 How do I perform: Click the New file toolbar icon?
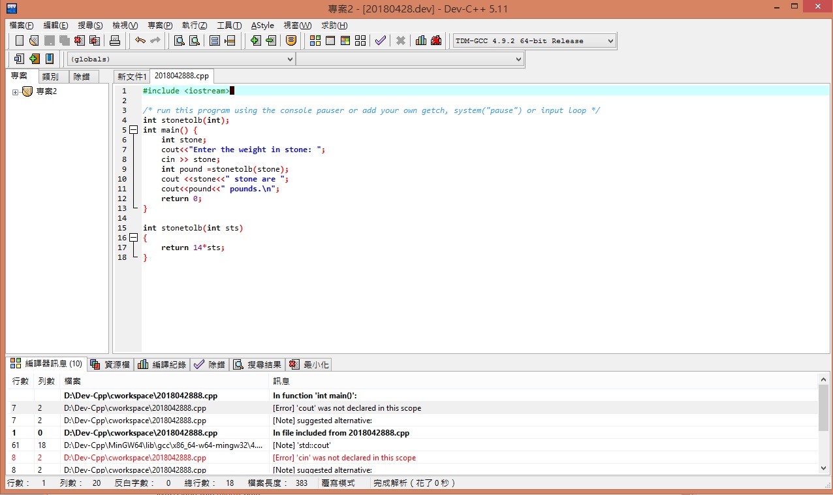pyautogui.click(x=19, y=40)
